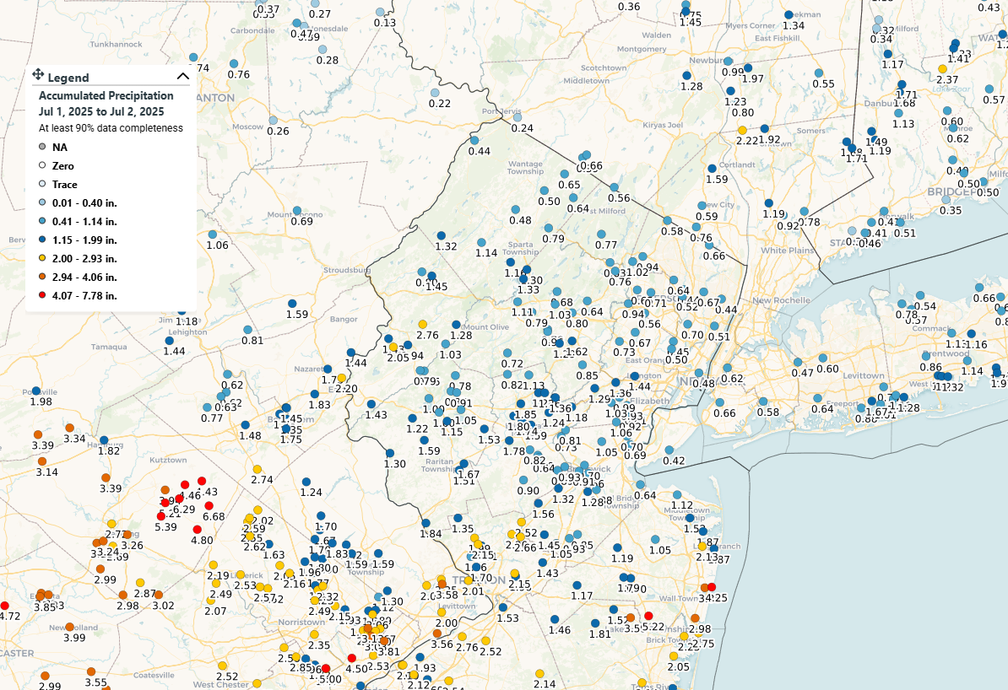This screenshot has height=690, width=1008.
Task: Pick the dark blue station marker reading 1.34
Action: pyautogui.click(x=789, y=15)
